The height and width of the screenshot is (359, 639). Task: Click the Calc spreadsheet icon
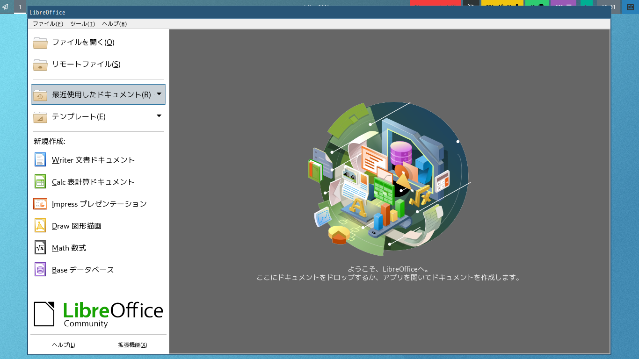click(40, 182)
